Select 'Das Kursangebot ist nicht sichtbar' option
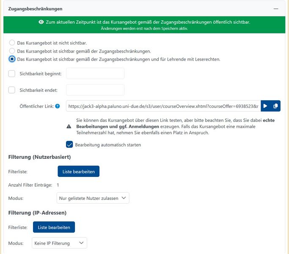 pyautogui.click(x=12, y=43)
